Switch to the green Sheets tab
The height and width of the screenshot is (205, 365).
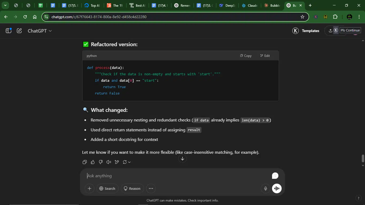[41, 5]
